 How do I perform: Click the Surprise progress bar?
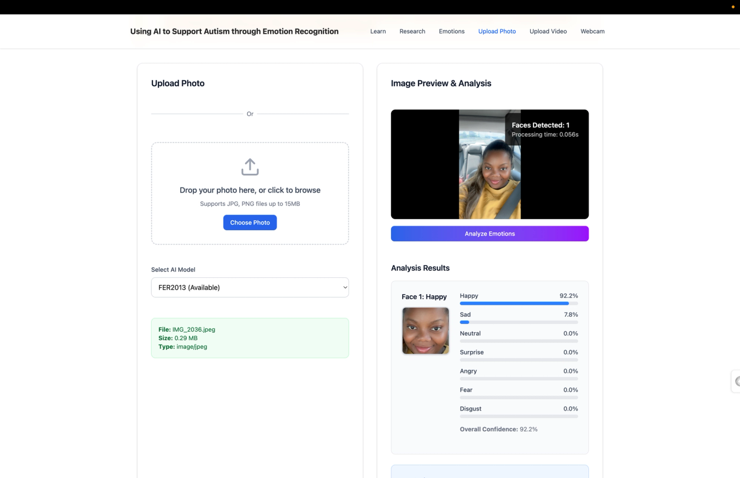tap(519, 360)
